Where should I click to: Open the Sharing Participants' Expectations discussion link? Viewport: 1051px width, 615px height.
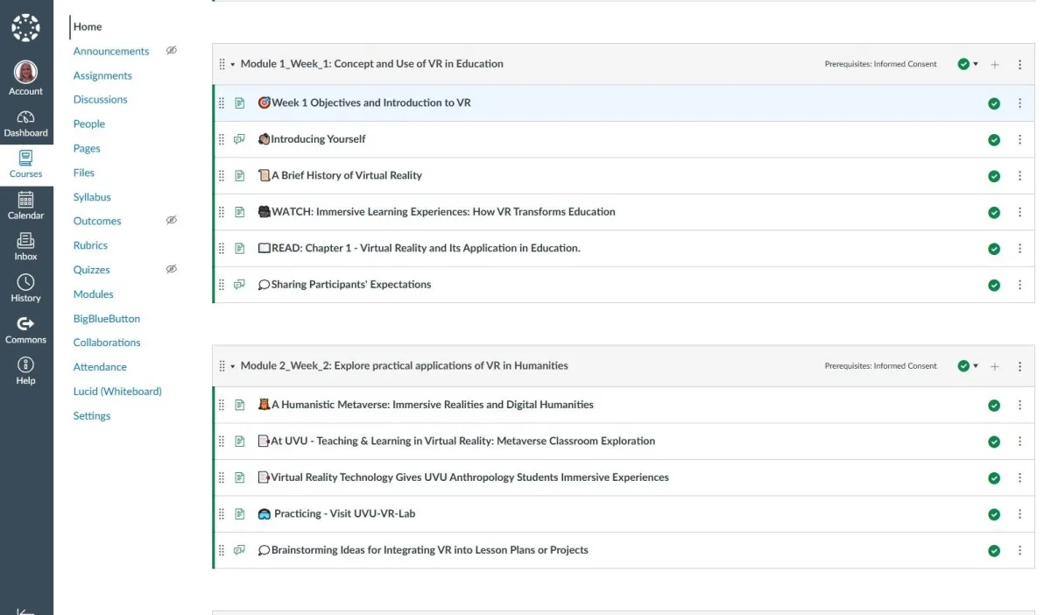(x=350, y=285)
